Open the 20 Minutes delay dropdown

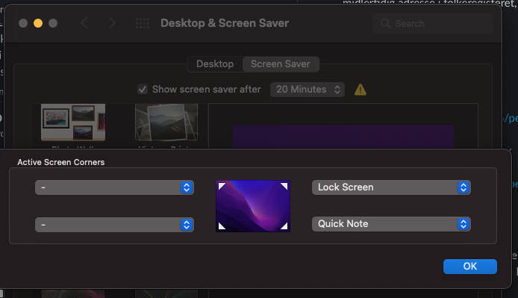coord(308,90)
